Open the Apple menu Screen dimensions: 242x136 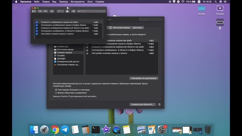(x=16, y=2)
